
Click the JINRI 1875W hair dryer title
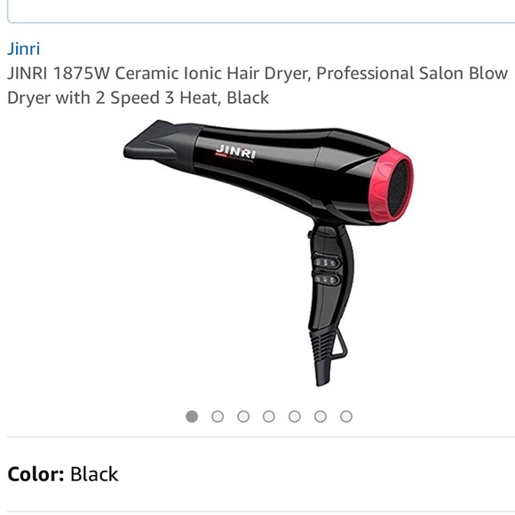(257, 85)
